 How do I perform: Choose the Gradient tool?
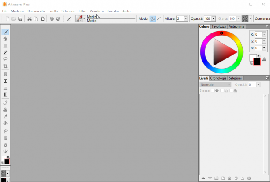pos(5,95)
